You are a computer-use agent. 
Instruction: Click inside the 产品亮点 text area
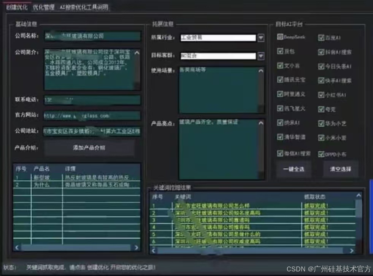pyautogui.click(x=218, y=149)
